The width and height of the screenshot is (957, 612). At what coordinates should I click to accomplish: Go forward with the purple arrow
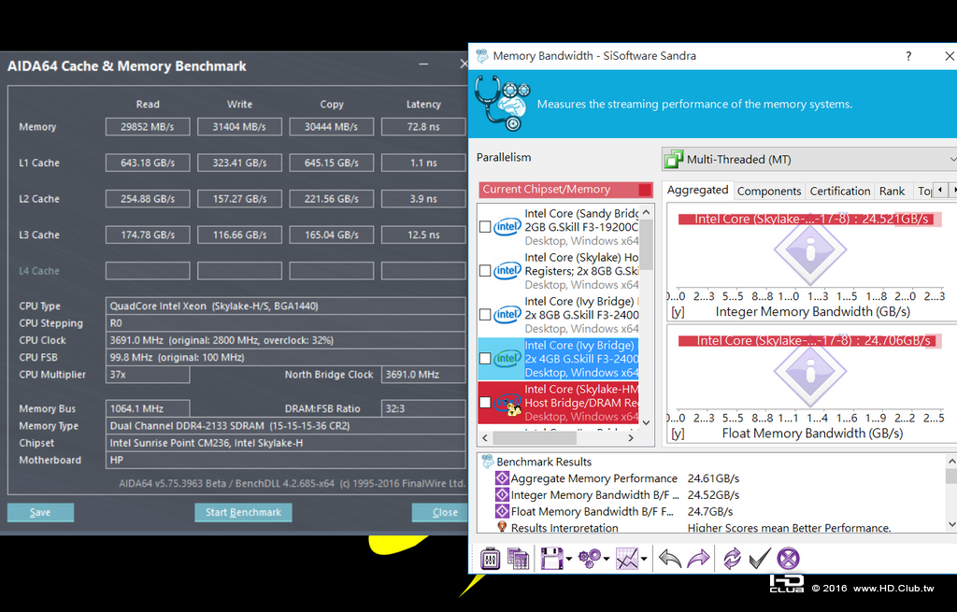(698, 559)
